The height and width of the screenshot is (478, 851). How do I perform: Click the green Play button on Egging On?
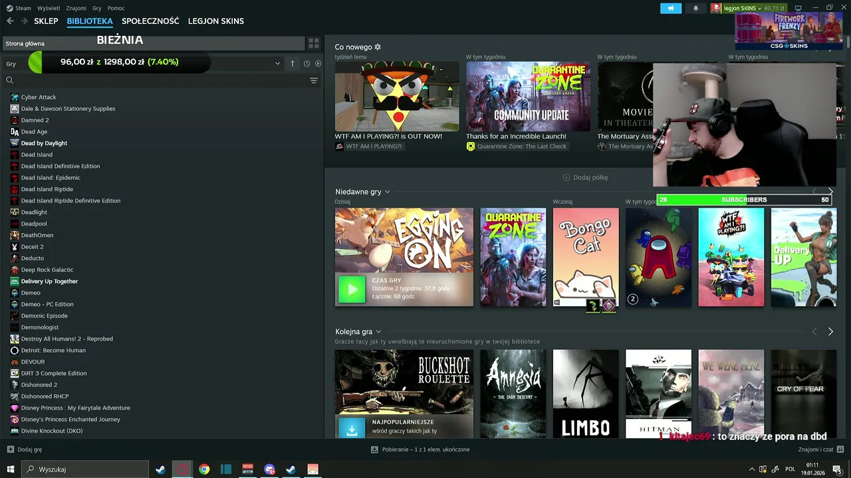pos(352,289)
